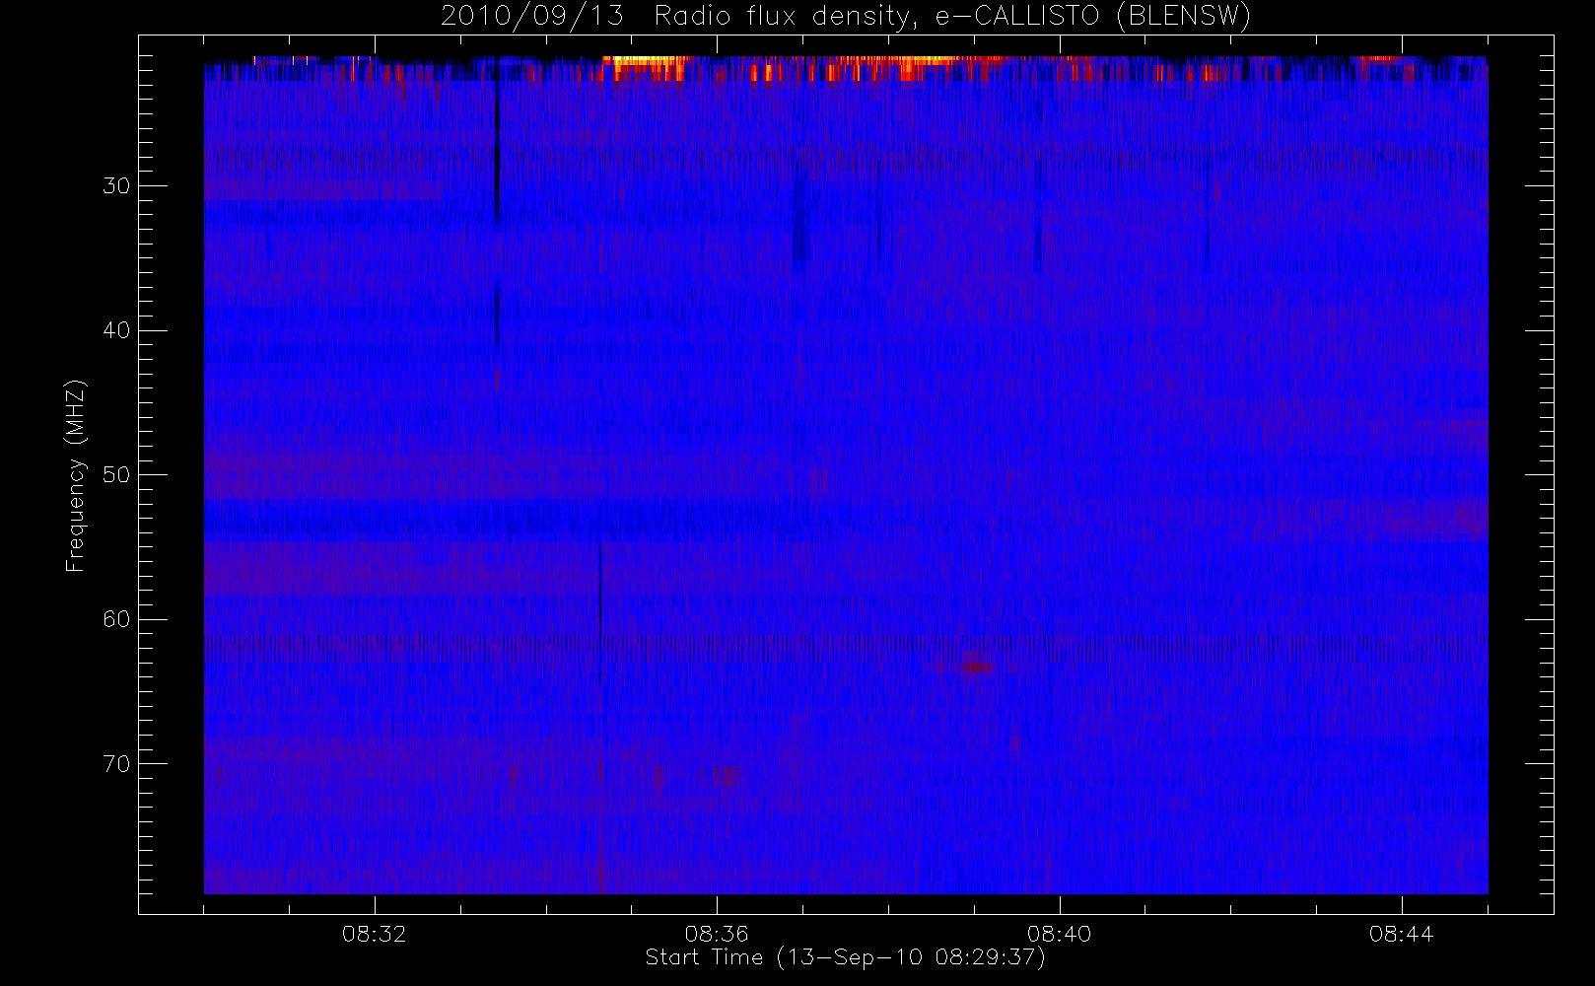
Task: Click the 60 MHz frequency tick label
Action: tap(116, 619)
